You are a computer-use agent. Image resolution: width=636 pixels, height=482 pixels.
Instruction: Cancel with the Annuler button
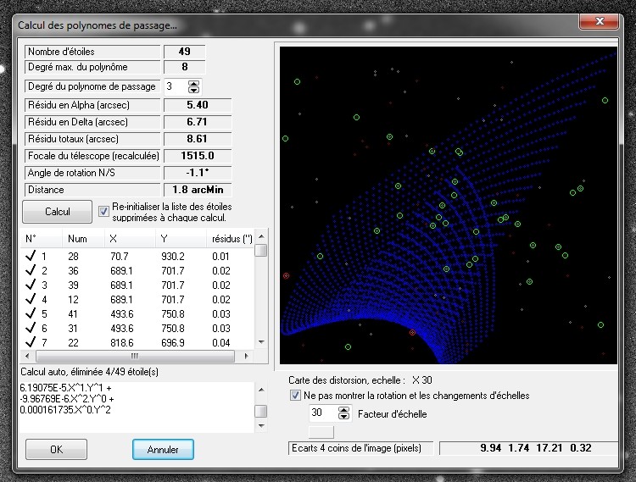pyautogui.click(x=163, y=449)
